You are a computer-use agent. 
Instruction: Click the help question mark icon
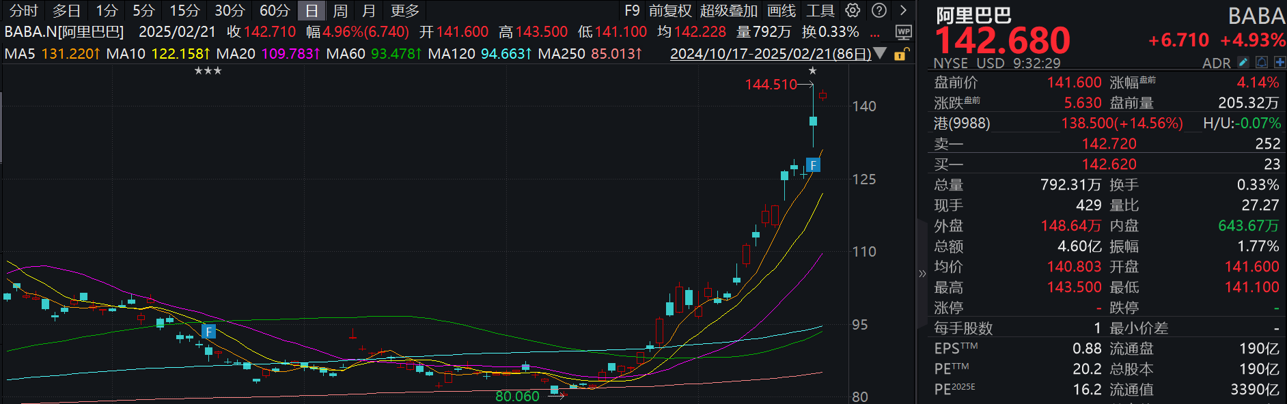pyautogui.click(x=879, y=10)
